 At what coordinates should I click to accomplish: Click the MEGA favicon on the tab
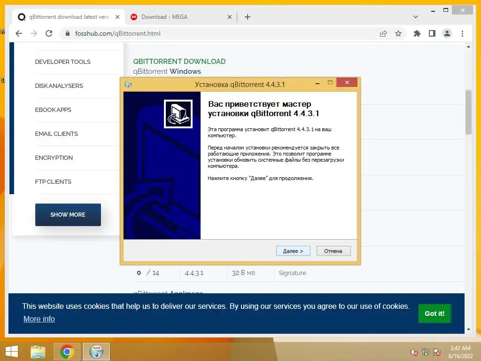134,17
